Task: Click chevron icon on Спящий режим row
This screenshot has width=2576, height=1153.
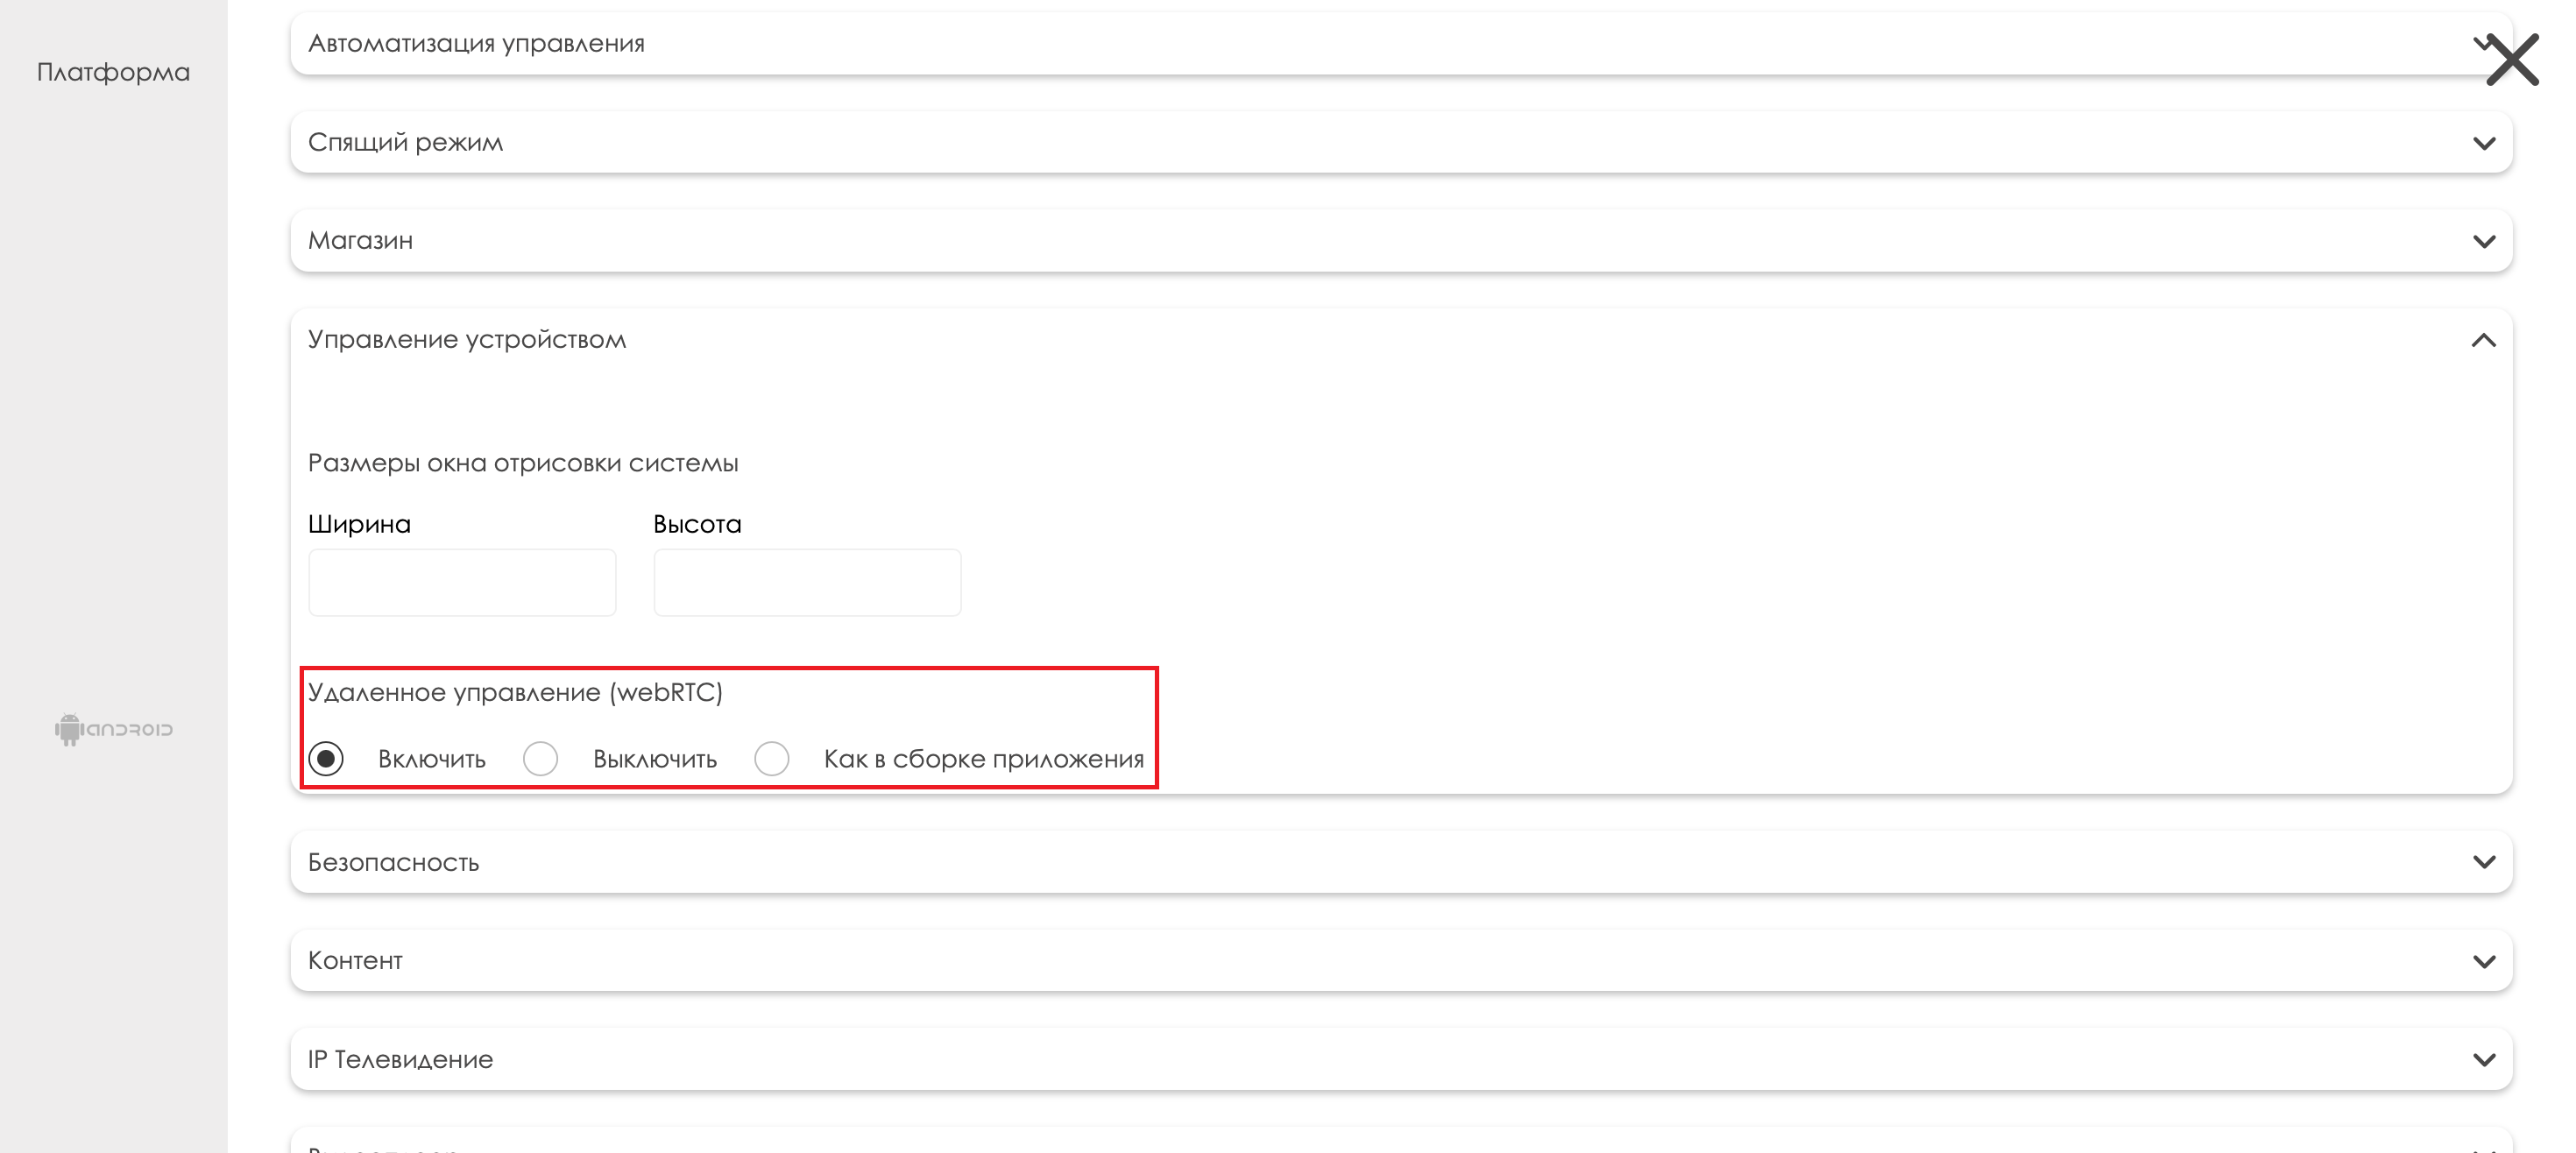Action: [2484, 143]
